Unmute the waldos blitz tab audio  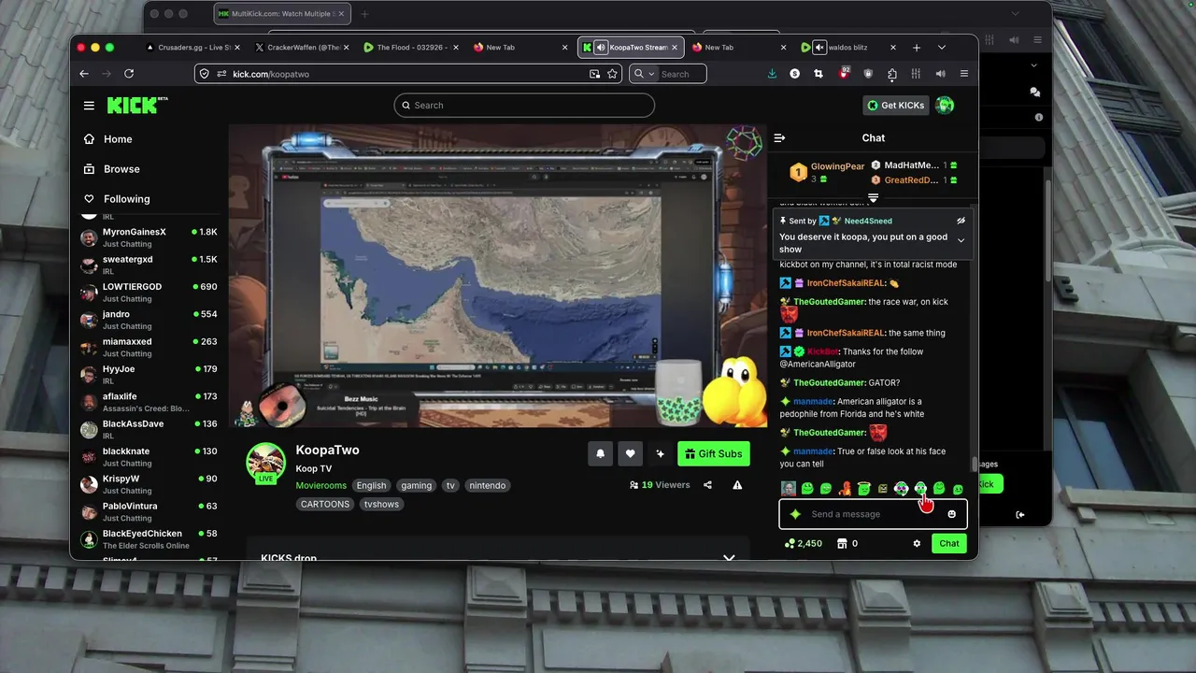819,48
